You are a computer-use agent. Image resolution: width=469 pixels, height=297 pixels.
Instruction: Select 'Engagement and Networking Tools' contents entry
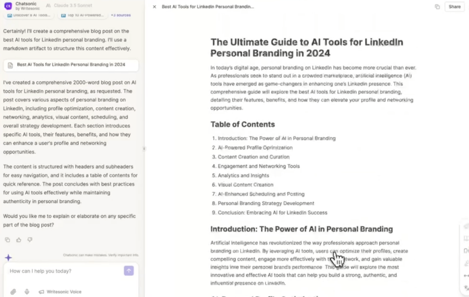point(259,166)
